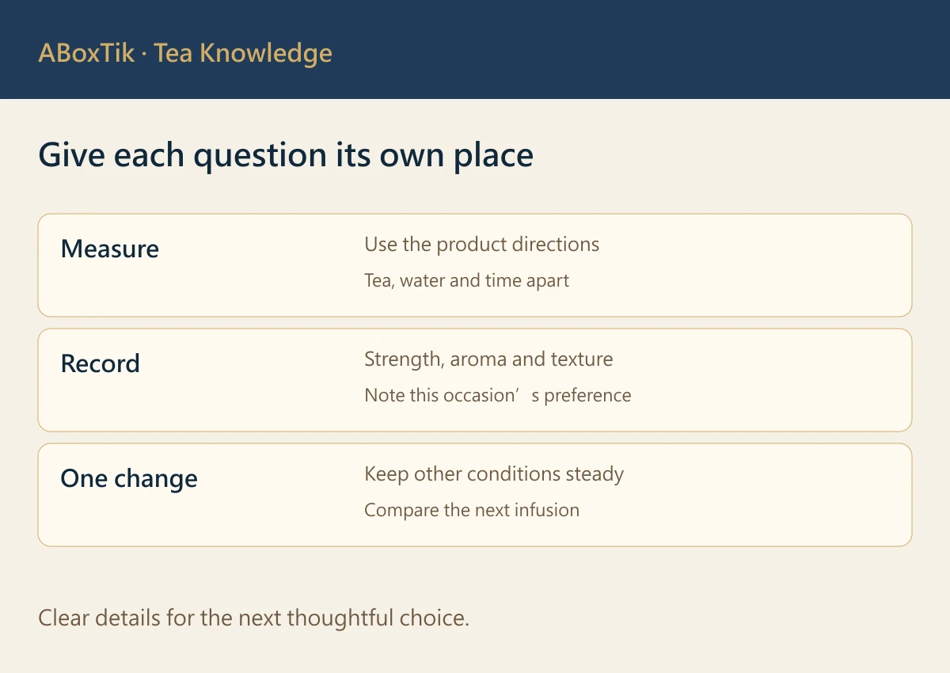Select 'Use the product directions' text
The width and height of the screenshot is (950, 673).
[482, 245]
